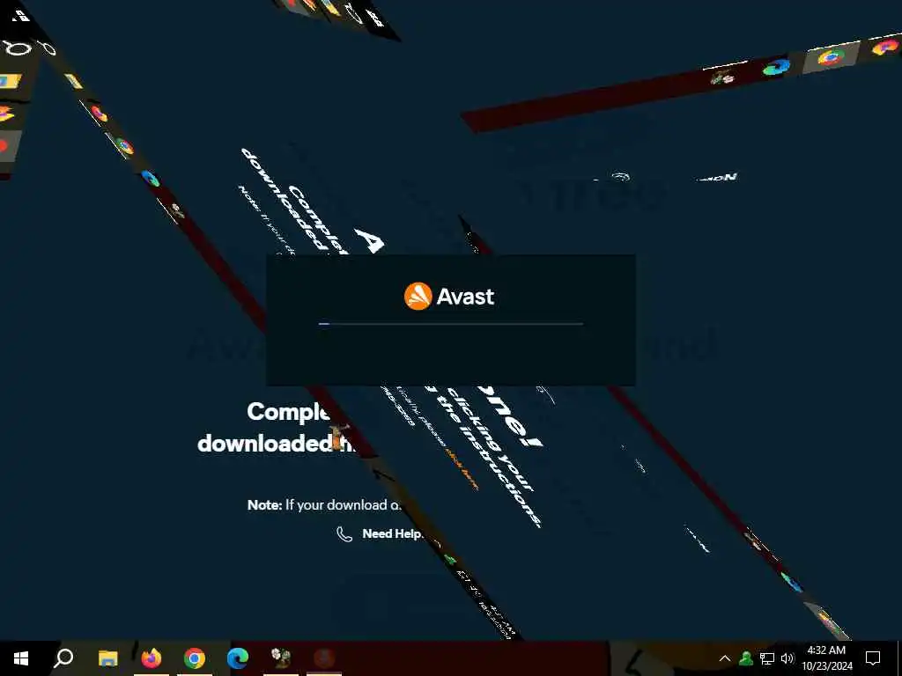Click the green user tray icon
This screenshot has height=676, width=902.
pos(746,658)
